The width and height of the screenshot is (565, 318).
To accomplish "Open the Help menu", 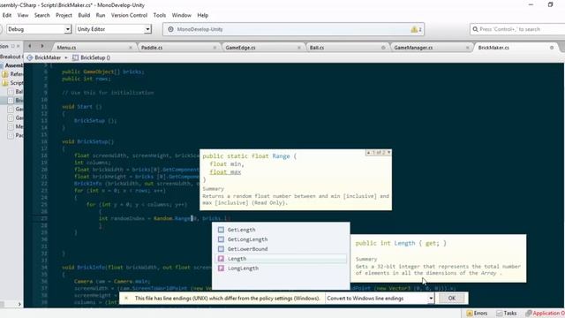I will [202, 15].
